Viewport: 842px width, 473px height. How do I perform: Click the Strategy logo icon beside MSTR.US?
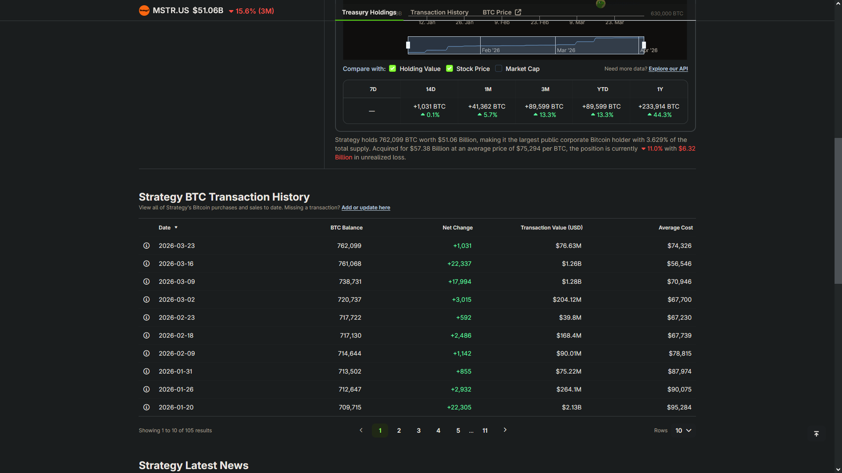(x=144, y=11)
